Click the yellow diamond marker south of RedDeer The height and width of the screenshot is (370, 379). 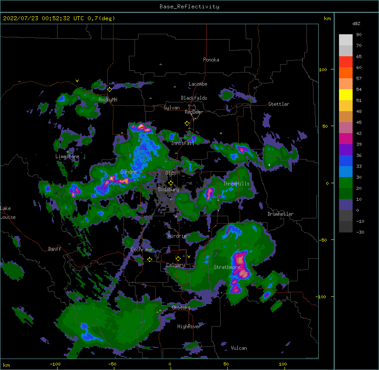187,123
